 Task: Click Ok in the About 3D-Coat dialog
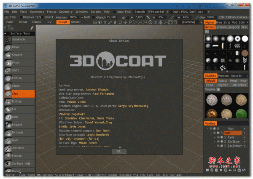(119, 151)
